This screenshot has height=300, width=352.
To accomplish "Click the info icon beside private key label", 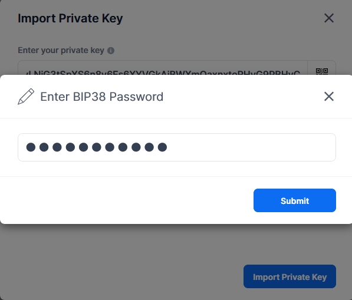I will pos(111,51).
